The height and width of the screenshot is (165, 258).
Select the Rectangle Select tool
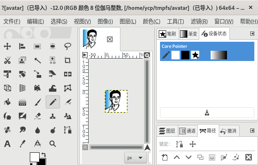pyautogui.click(x=38, y=46)
